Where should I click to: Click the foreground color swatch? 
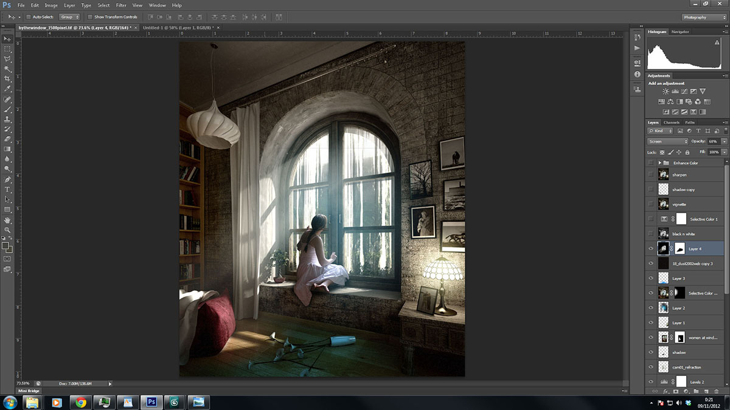(5, 246)
